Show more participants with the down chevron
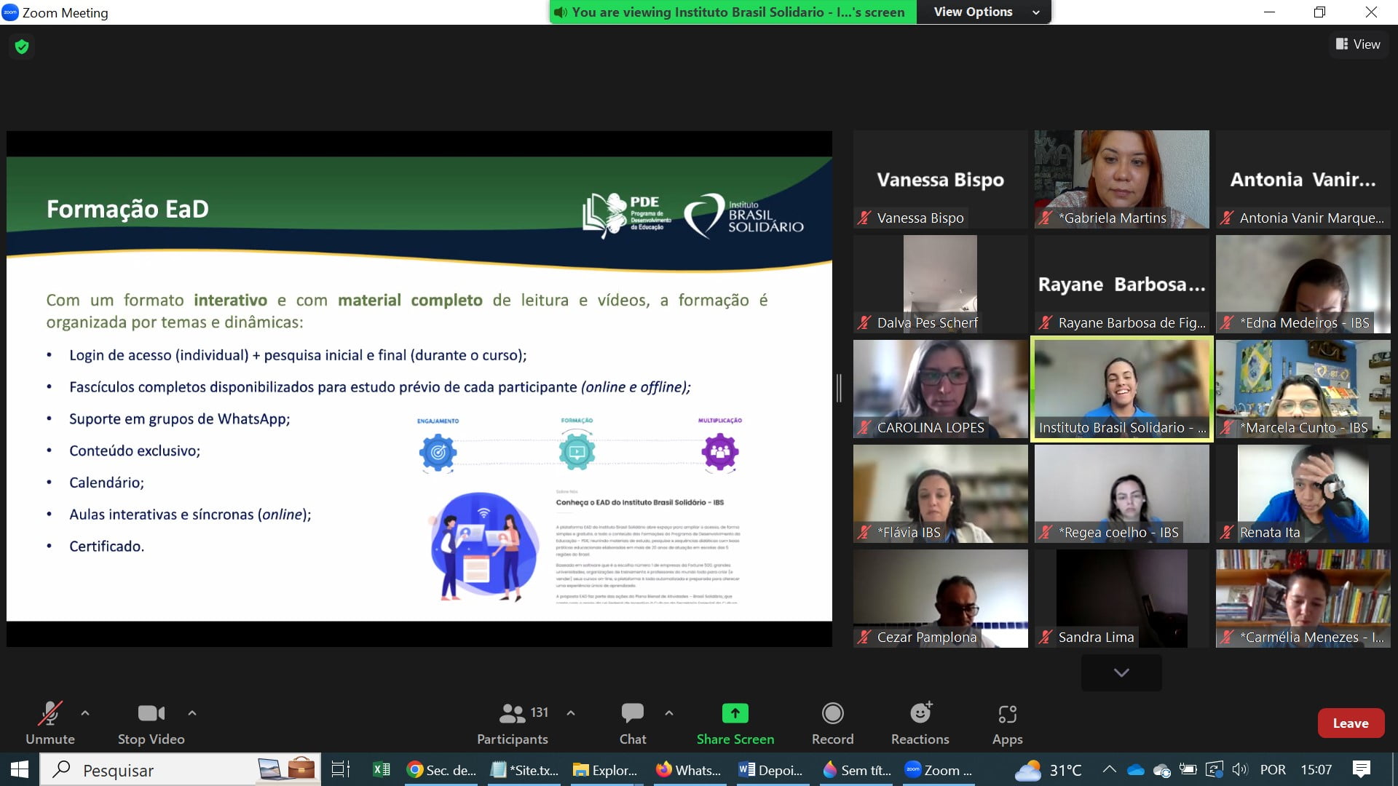The height and width of the screenshot is (786, 1398). 1121,672
